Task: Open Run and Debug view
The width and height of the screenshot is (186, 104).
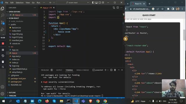Action: tap(2, 29)
